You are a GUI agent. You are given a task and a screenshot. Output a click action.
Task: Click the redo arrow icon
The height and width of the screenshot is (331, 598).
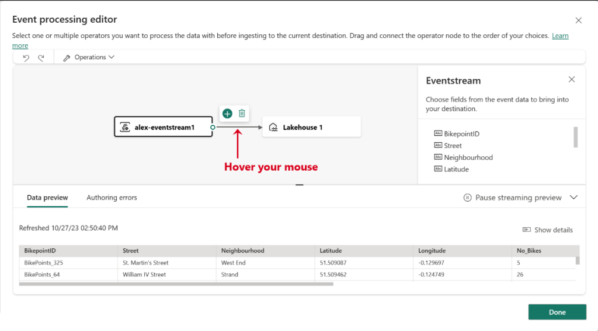click(x=41, y=58)
